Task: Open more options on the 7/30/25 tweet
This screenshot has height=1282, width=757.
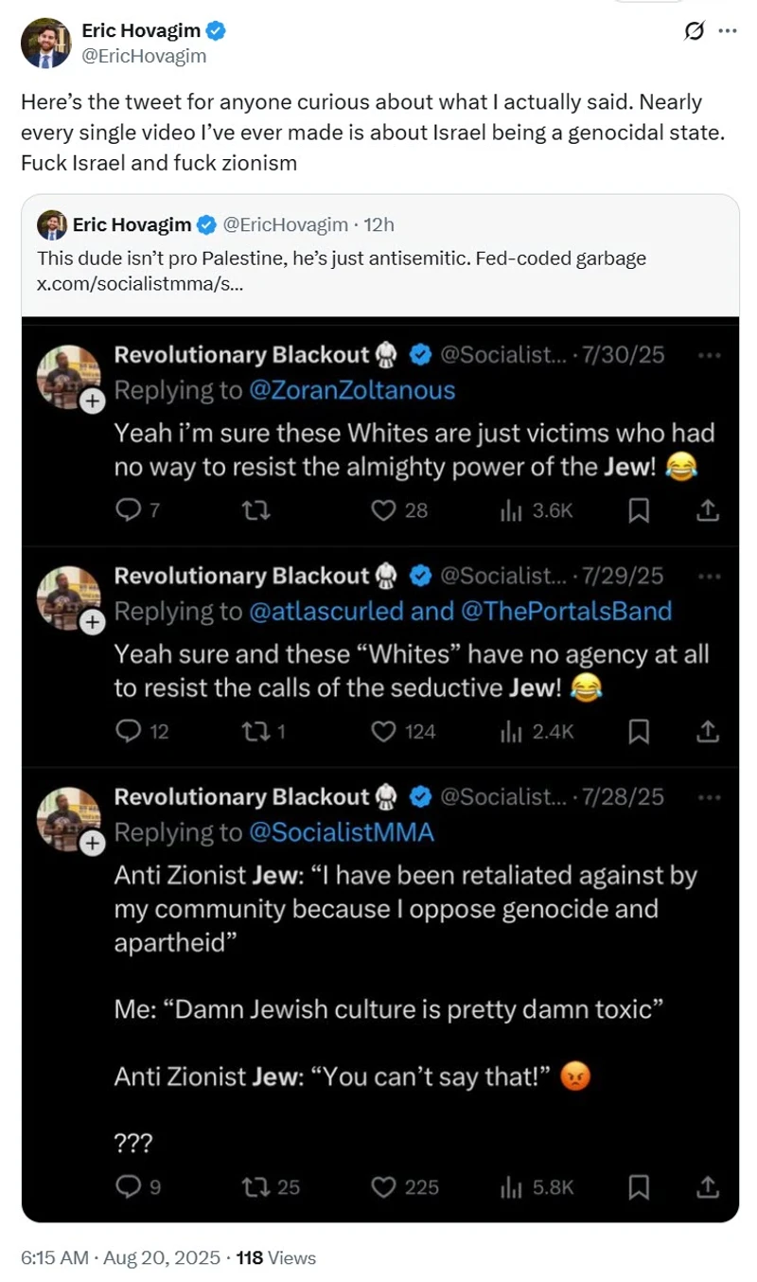Action: click(709, 355)
